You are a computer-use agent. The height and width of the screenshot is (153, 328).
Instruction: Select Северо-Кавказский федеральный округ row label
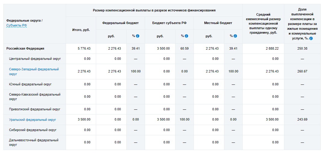[x=35, y=96]
